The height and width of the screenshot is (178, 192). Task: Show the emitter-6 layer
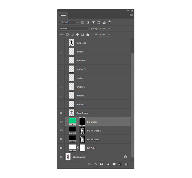coord(61,60)
